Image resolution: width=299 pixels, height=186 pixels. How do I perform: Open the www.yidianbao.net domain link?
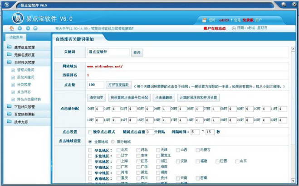pos(105,67)
